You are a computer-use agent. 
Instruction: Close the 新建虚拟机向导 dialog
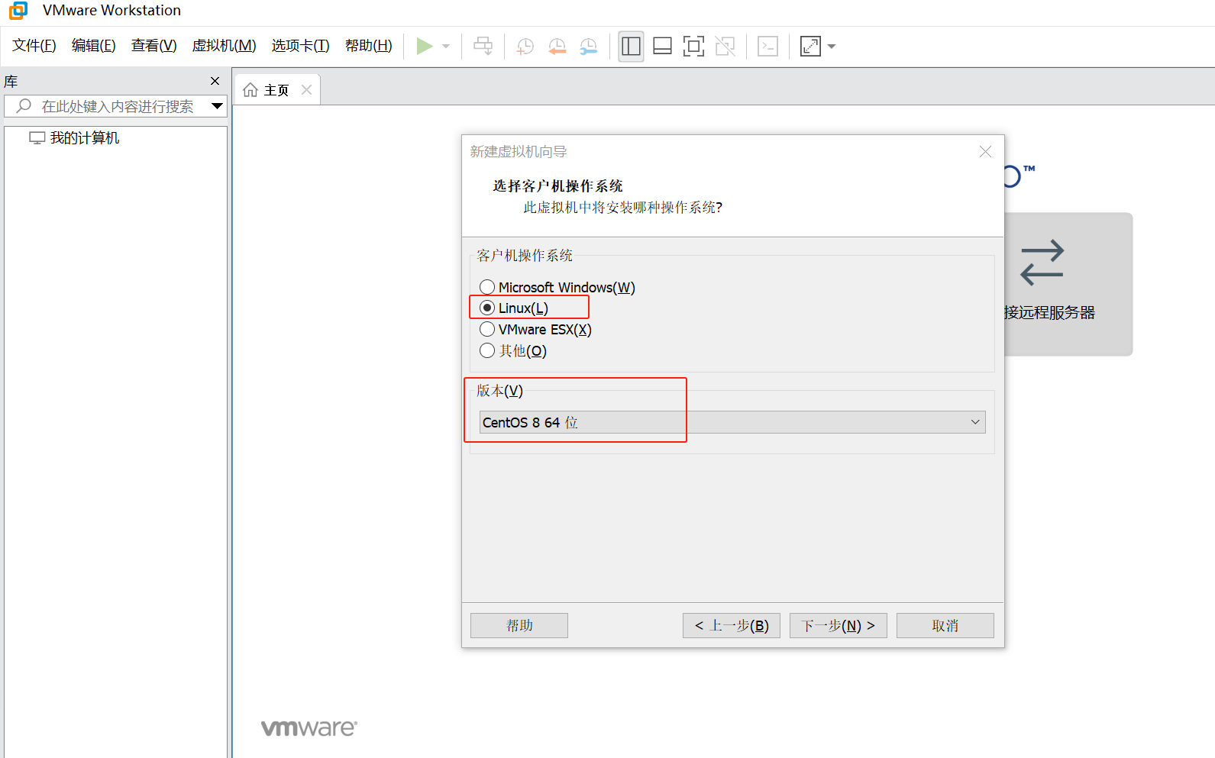click(x=985, y=152)
